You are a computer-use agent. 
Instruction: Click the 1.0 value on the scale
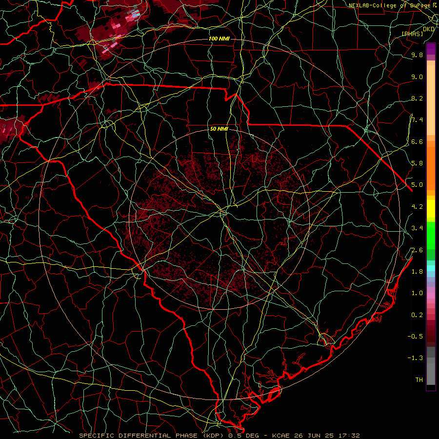pos(417,293)
